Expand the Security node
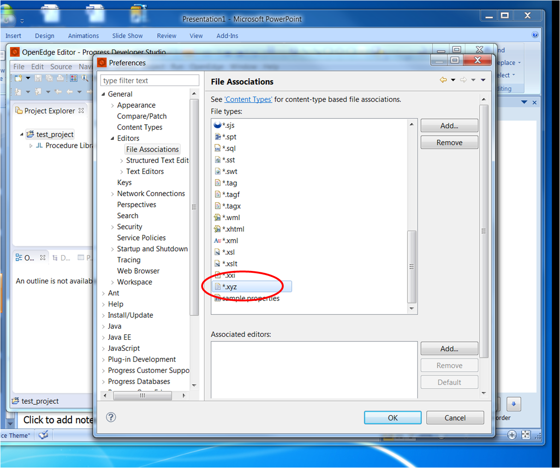 113,227
